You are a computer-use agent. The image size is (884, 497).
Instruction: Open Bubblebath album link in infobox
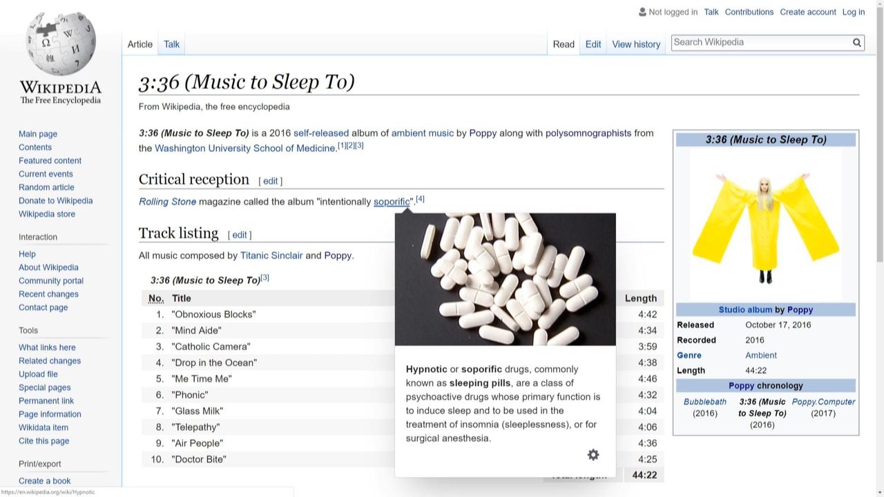pos(704,402)
